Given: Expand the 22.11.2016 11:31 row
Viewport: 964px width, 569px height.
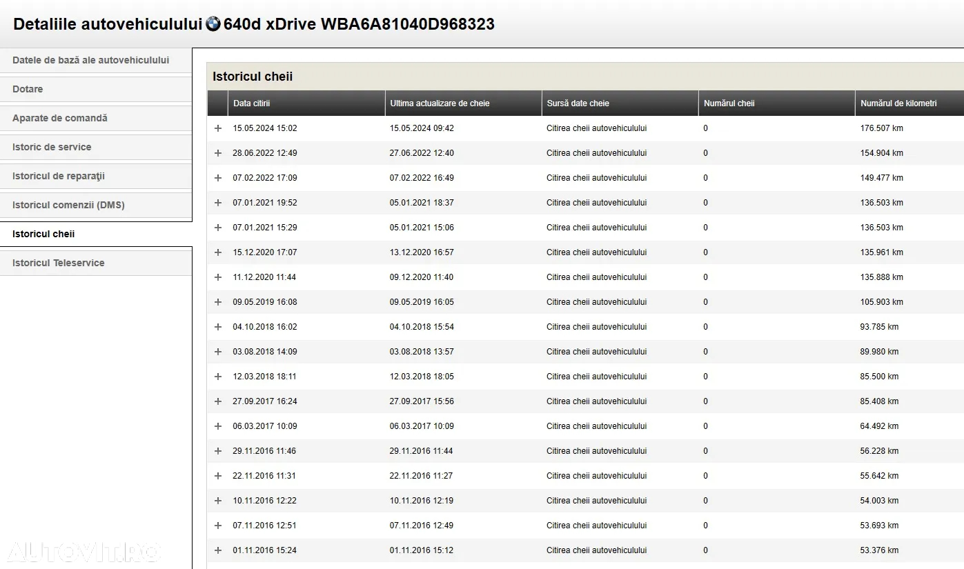Looking at the screenshot, I should click(218, 476).
